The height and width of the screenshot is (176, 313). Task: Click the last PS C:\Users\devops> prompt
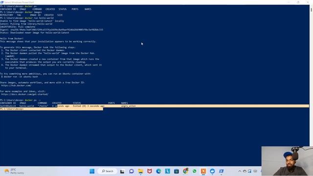coord(12,109)
